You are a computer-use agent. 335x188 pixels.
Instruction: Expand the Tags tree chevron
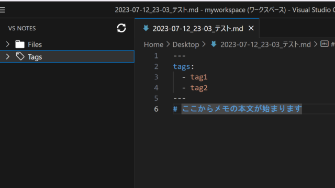coord(8,57)
